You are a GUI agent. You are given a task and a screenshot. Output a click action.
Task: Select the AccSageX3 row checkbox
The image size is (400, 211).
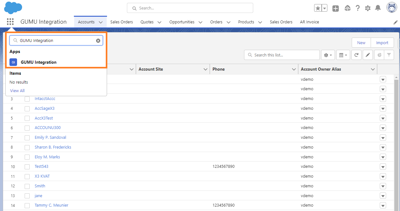pos(27,108)
